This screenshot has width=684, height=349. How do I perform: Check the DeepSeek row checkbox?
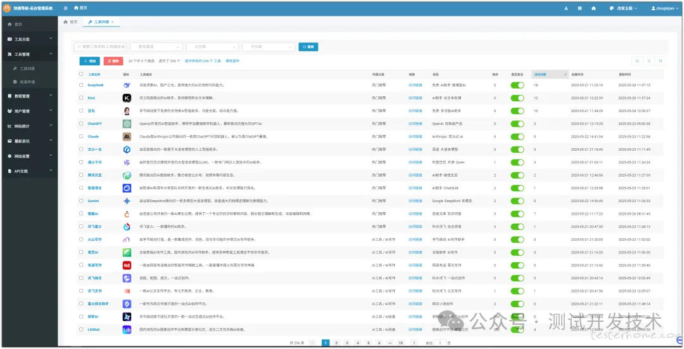point(81,85)
